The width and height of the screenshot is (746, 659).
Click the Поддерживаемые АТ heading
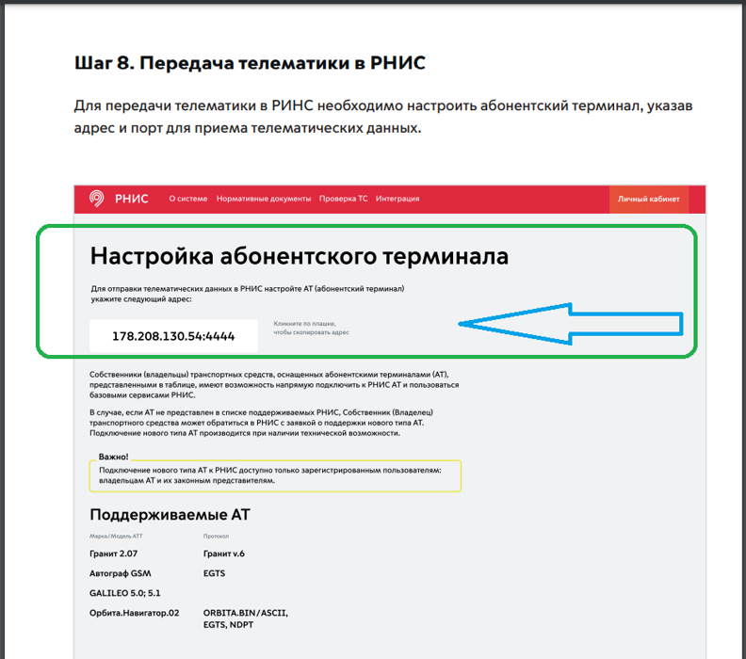coord(170,515)
